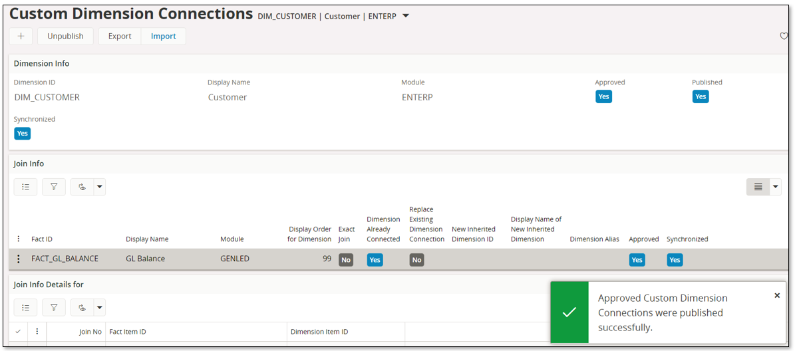Image resolution: width=795 pixels, height=351 pixels.
Task: Open FACT_GL_BALANCE row three-dot menu
Action: (19, 259)
